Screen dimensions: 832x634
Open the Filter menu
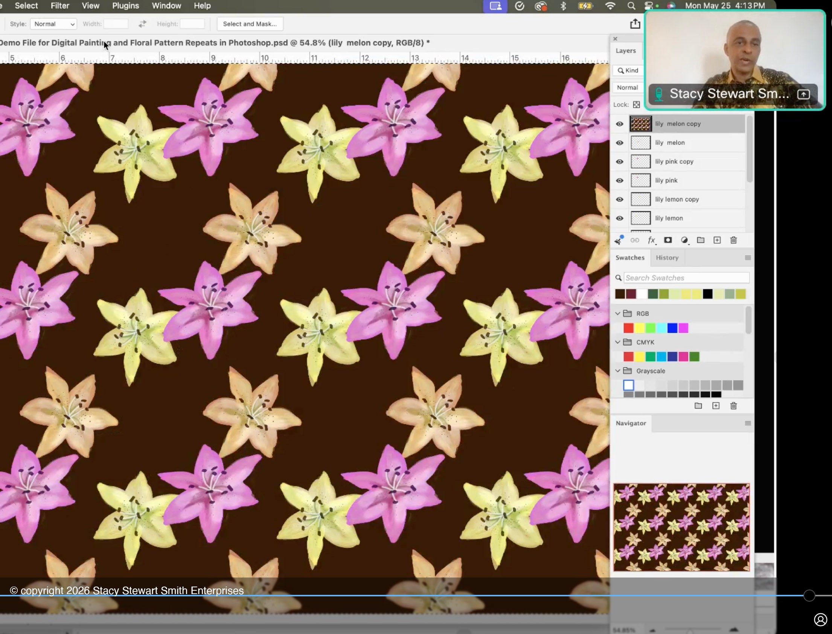pos(60,6)
